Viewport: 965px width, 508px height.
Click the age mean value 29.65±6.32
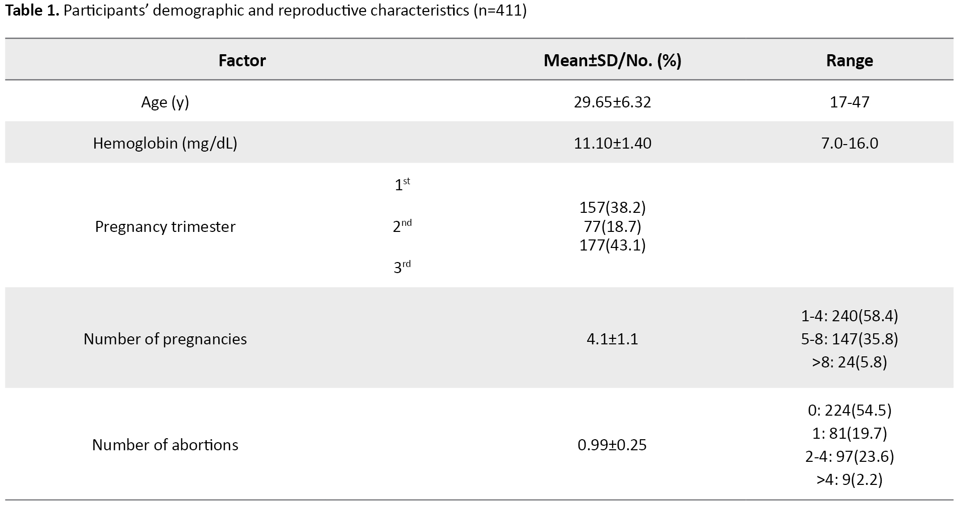tap(612, 102)
